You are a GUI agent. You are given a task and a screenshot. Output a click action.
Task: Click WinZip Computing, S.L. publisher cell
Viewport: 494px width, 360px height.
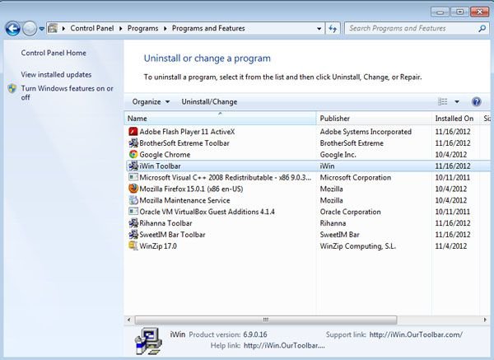[358, 245]
